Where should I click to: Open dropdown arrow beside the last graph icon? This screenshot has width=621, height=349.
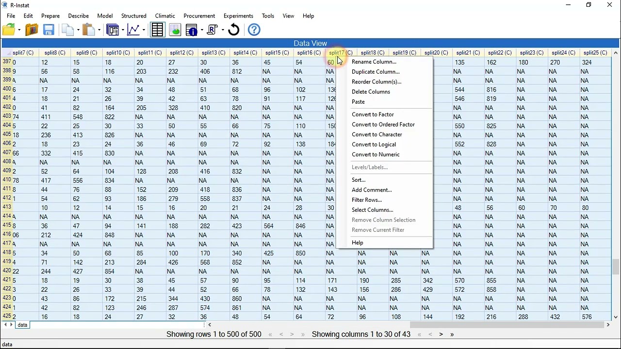click(144, 31)
